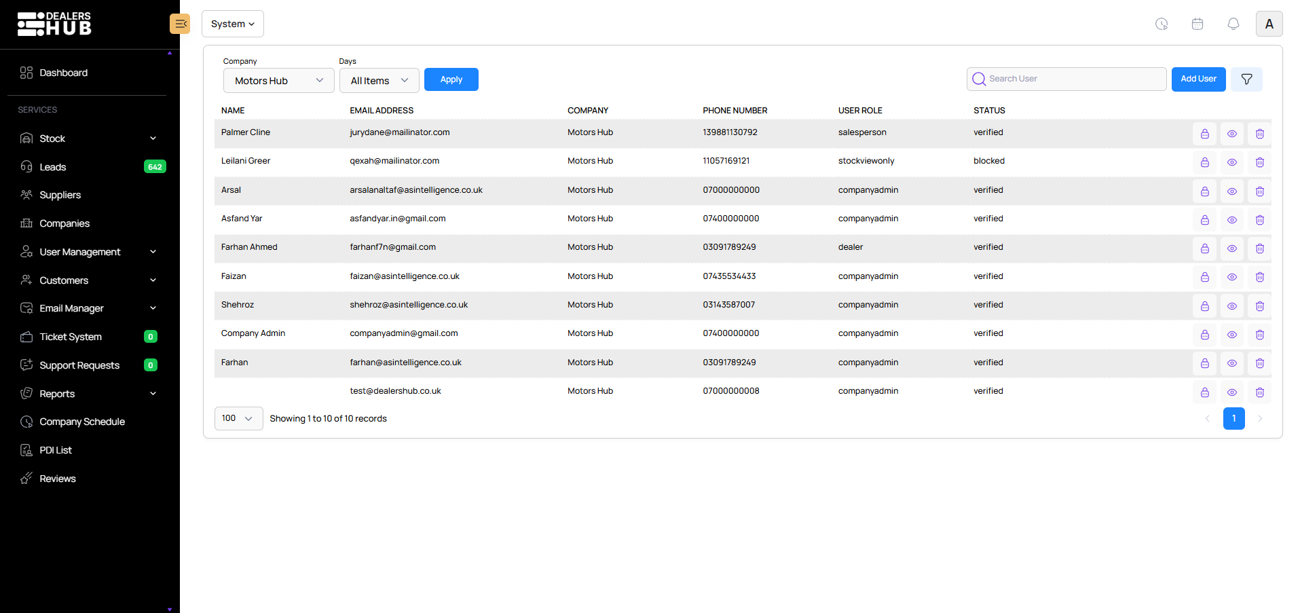The width and height of the screenshot is (1300, 613).
Task: Click the filter funnel icon
Action: 1246,79
